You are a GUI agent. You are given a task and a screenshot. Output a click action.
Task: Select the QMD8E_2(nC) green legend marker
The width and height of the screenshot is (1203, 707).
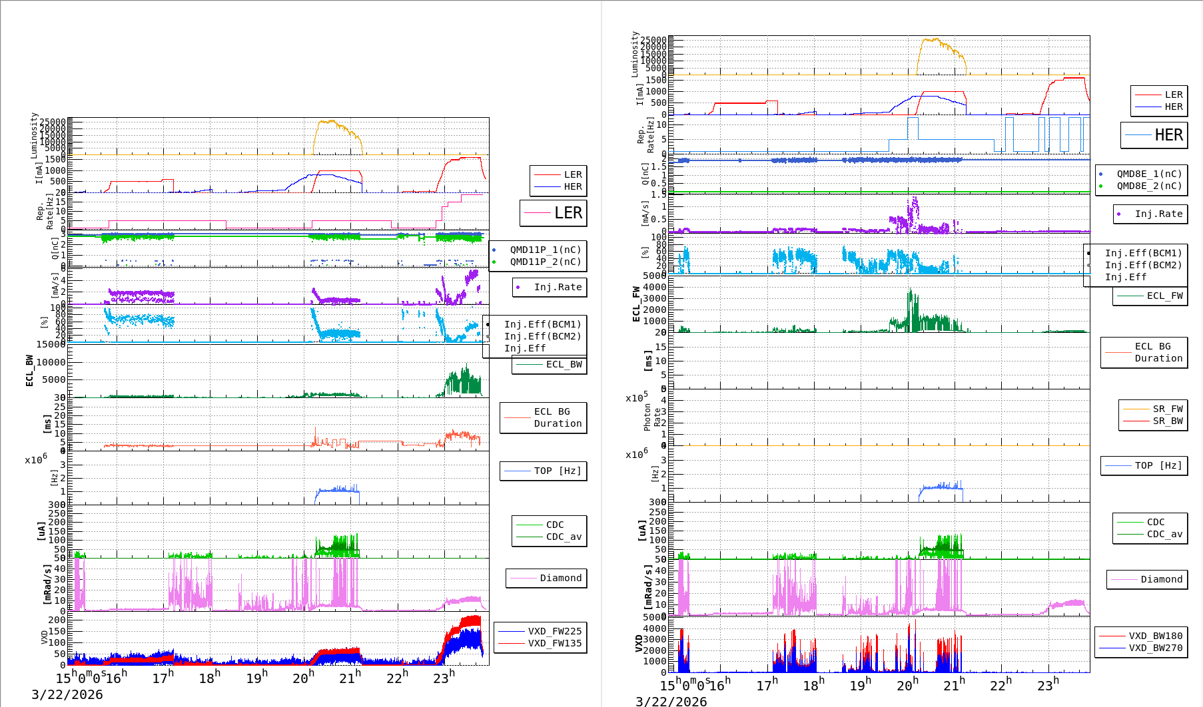[x=1100, y=186]
